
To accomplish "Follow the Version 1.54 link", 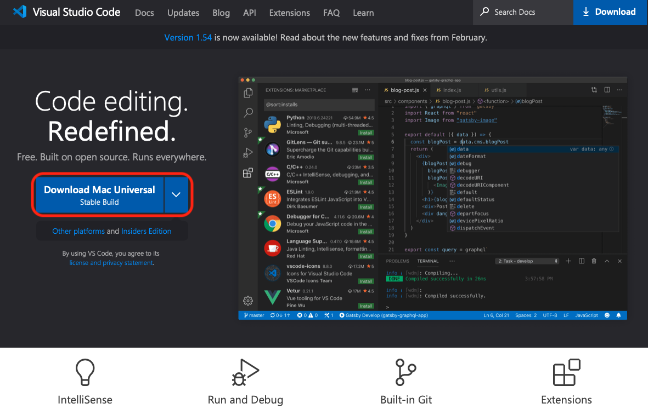I will click(x=188, y=38).
